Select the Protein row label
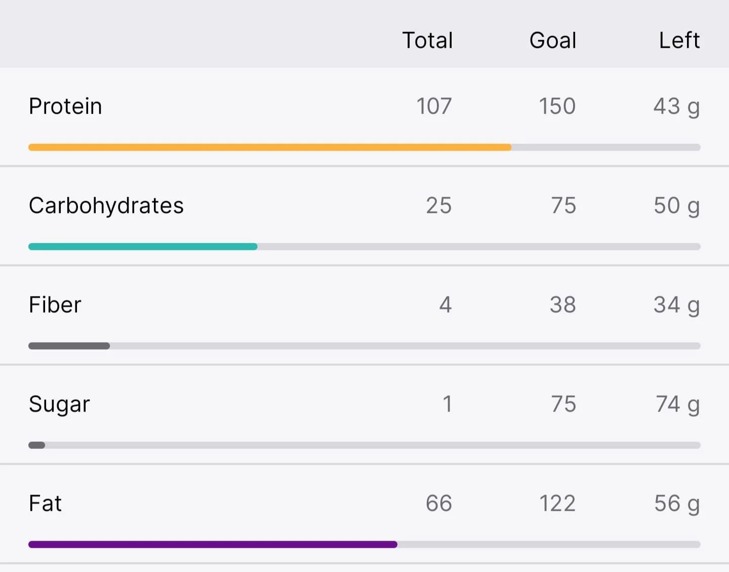This screenshot has height=572, width=729. tap(65, 106)
